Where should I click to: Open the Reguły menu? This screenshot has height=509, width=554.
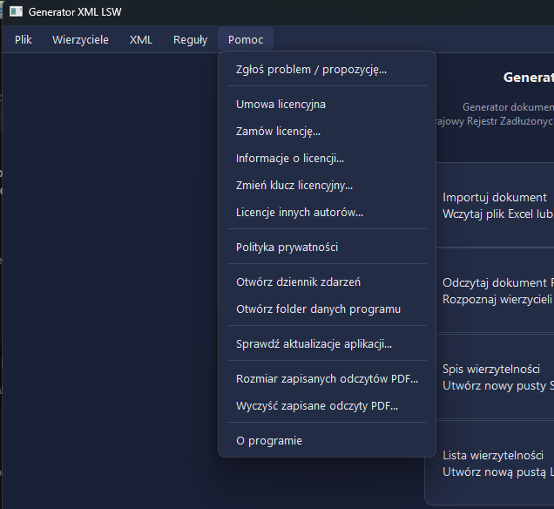click(190, 39)
